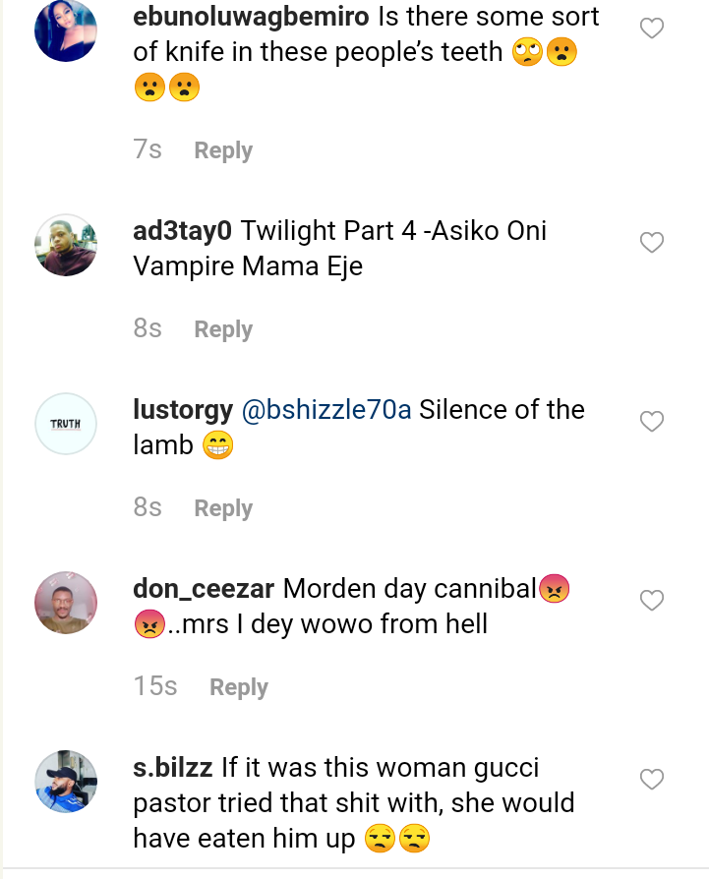The height and width of the screenshot is (879, 709).
Task: Like s.bilzz's gucci pastor comment
Action: [652, 779]
